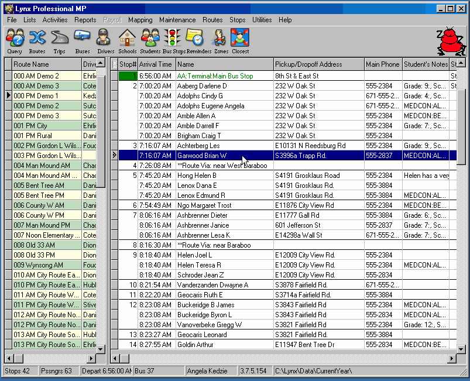470x381 pixels.
Task: Open the Help menu
Action: (x=285, y=20)
